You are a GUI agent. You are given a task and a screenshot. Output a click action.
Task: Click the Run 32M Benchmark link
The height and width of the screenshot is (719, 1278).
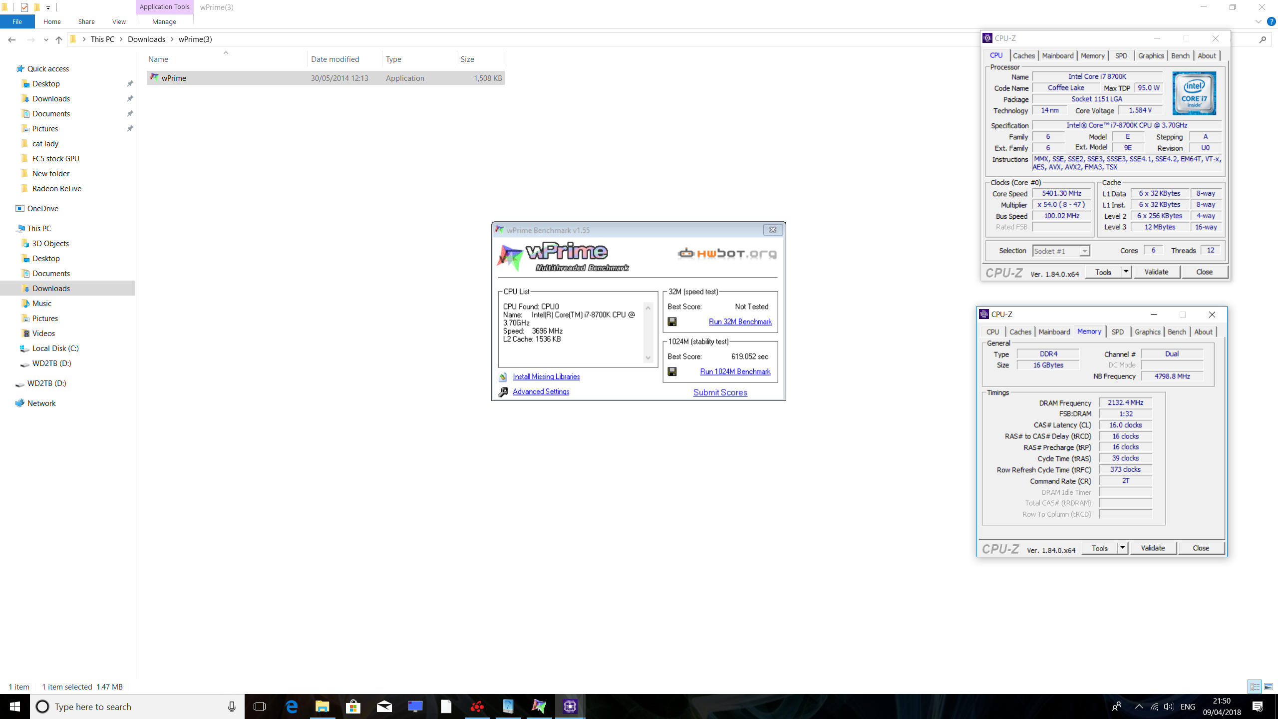point(740,322)
